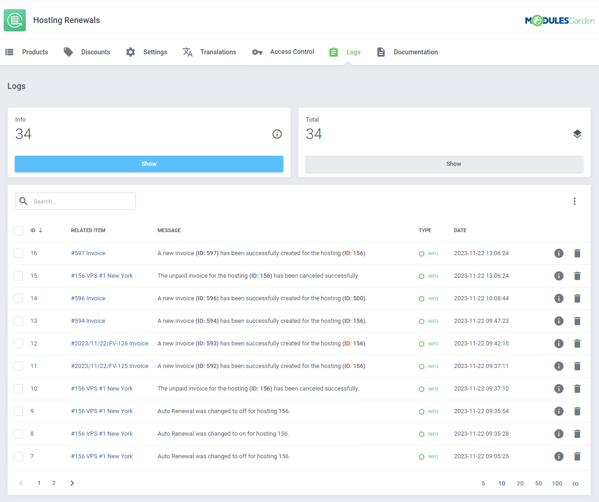
Task: Delete log entry ID 14
Action: point(577,298)
